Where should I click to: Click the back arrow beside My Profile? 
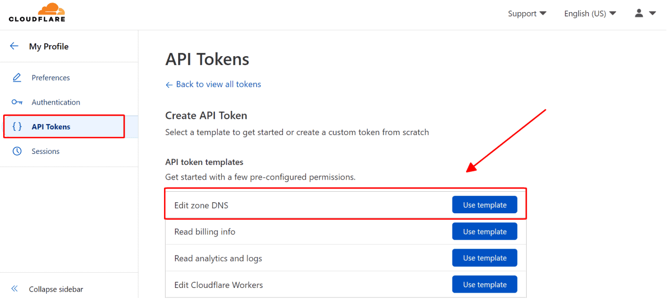pyautogui.click(x=14, y=46)
